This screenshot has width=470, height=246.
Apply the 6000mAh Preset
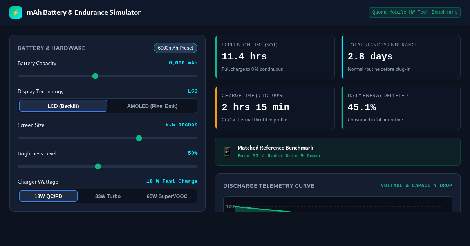175,48
